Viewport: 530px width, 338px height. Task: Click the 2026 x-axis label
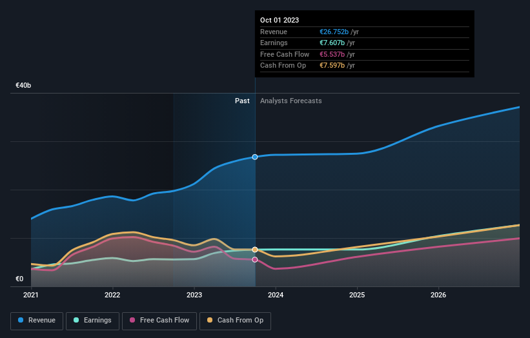point(438,295)
